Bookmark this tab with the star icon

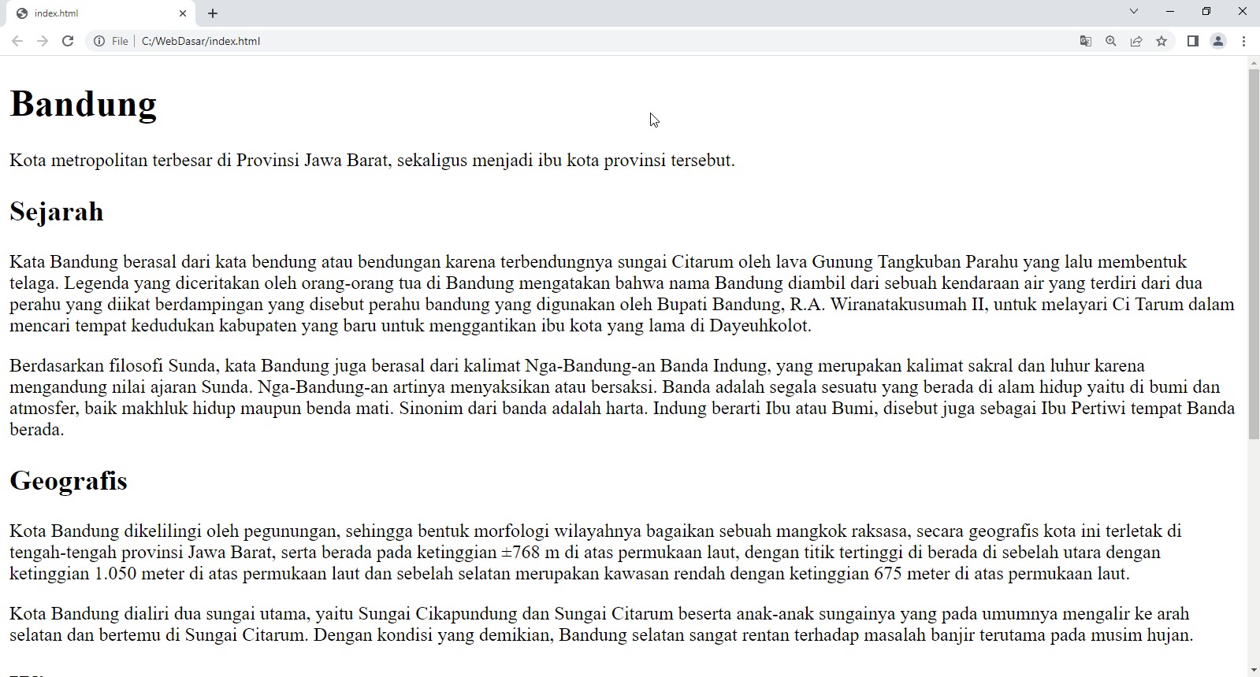[1162, 41]
